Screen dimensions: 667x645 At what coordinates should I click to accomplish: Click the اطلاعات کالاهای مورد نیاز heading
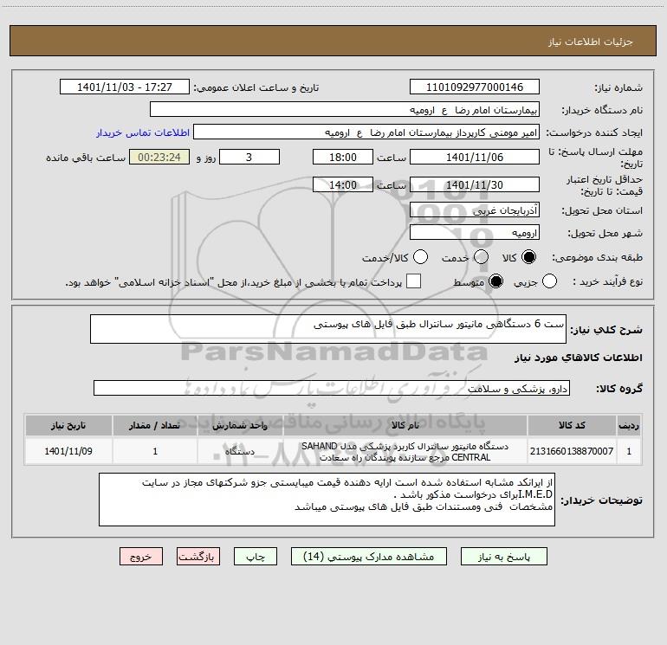pos(579,358)
